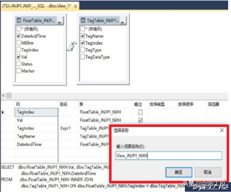231x192 pixels.
Task: Click the left arrow of horizontal scrollbar
Action: coord(3,96)
